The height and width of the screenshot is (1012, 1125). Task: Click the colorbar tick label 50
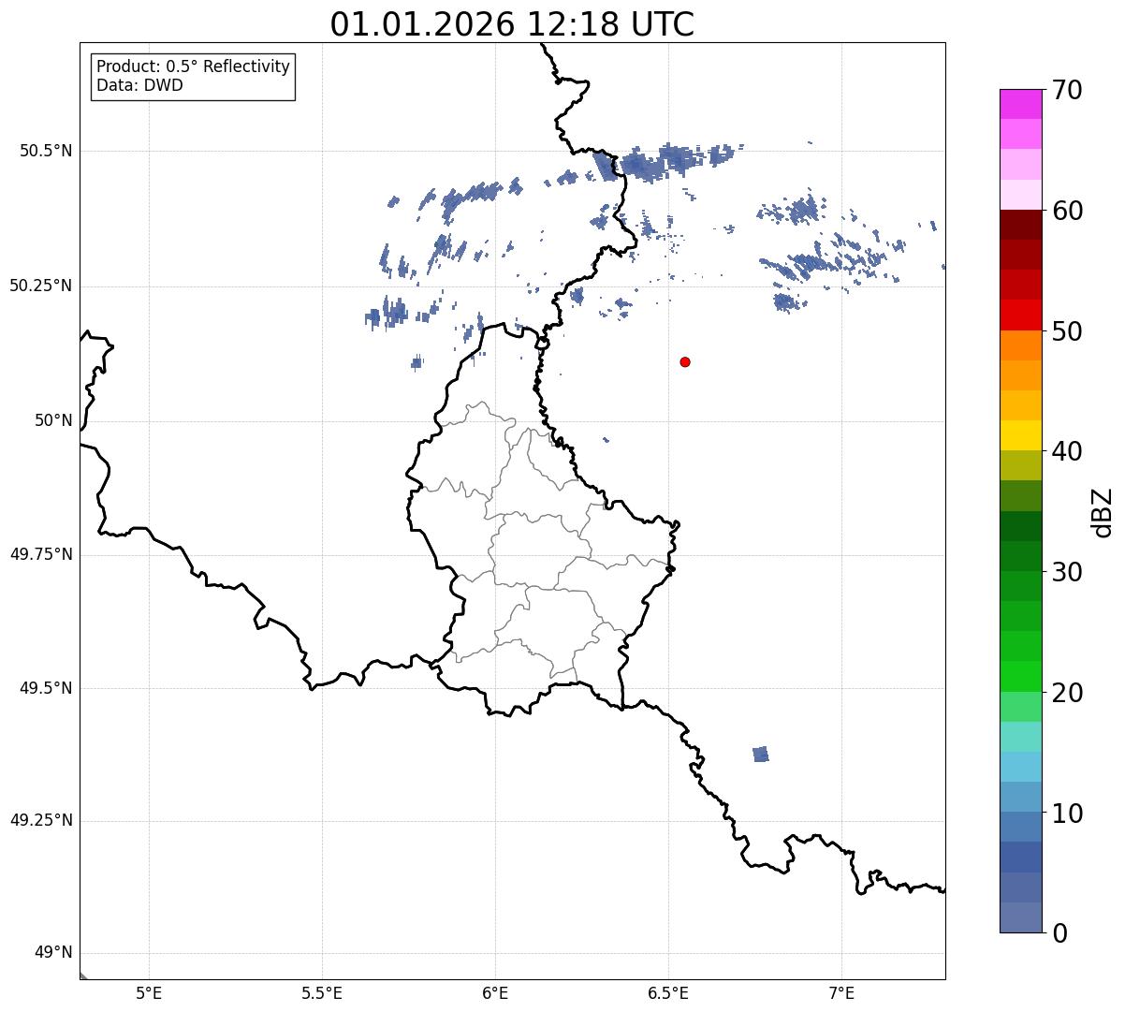click(x=1067, y=331)
